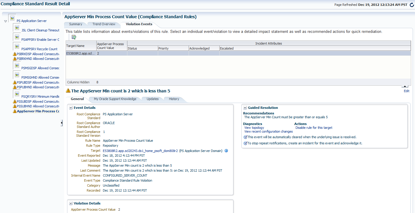Viewport: 415px width, 213px height.
Task: Select PSBRKDSP Allowed Consecutive tree item
Action: pyautogui.click(x=38, y=54)
